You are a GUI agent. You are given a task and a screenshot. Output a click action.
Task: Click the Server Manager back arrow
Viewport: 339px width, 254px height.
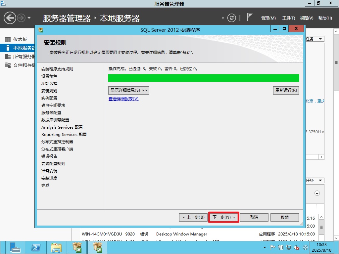(x=10, y=18)
